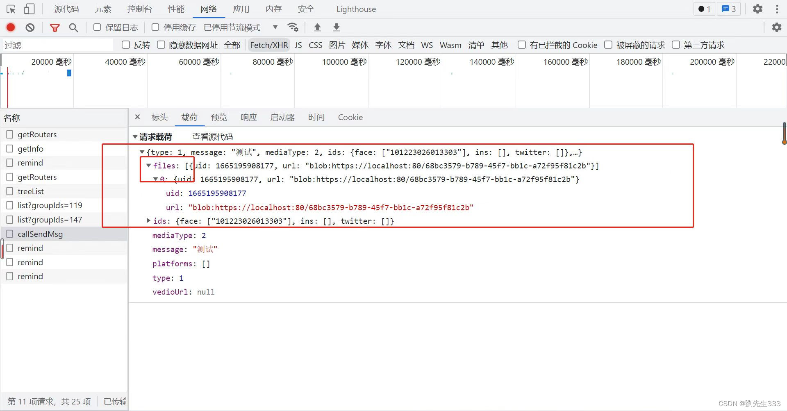Tick the checkbox beside getInfo request
The width and height of the screenshot is (787, 411).
(x=10, y=149)
